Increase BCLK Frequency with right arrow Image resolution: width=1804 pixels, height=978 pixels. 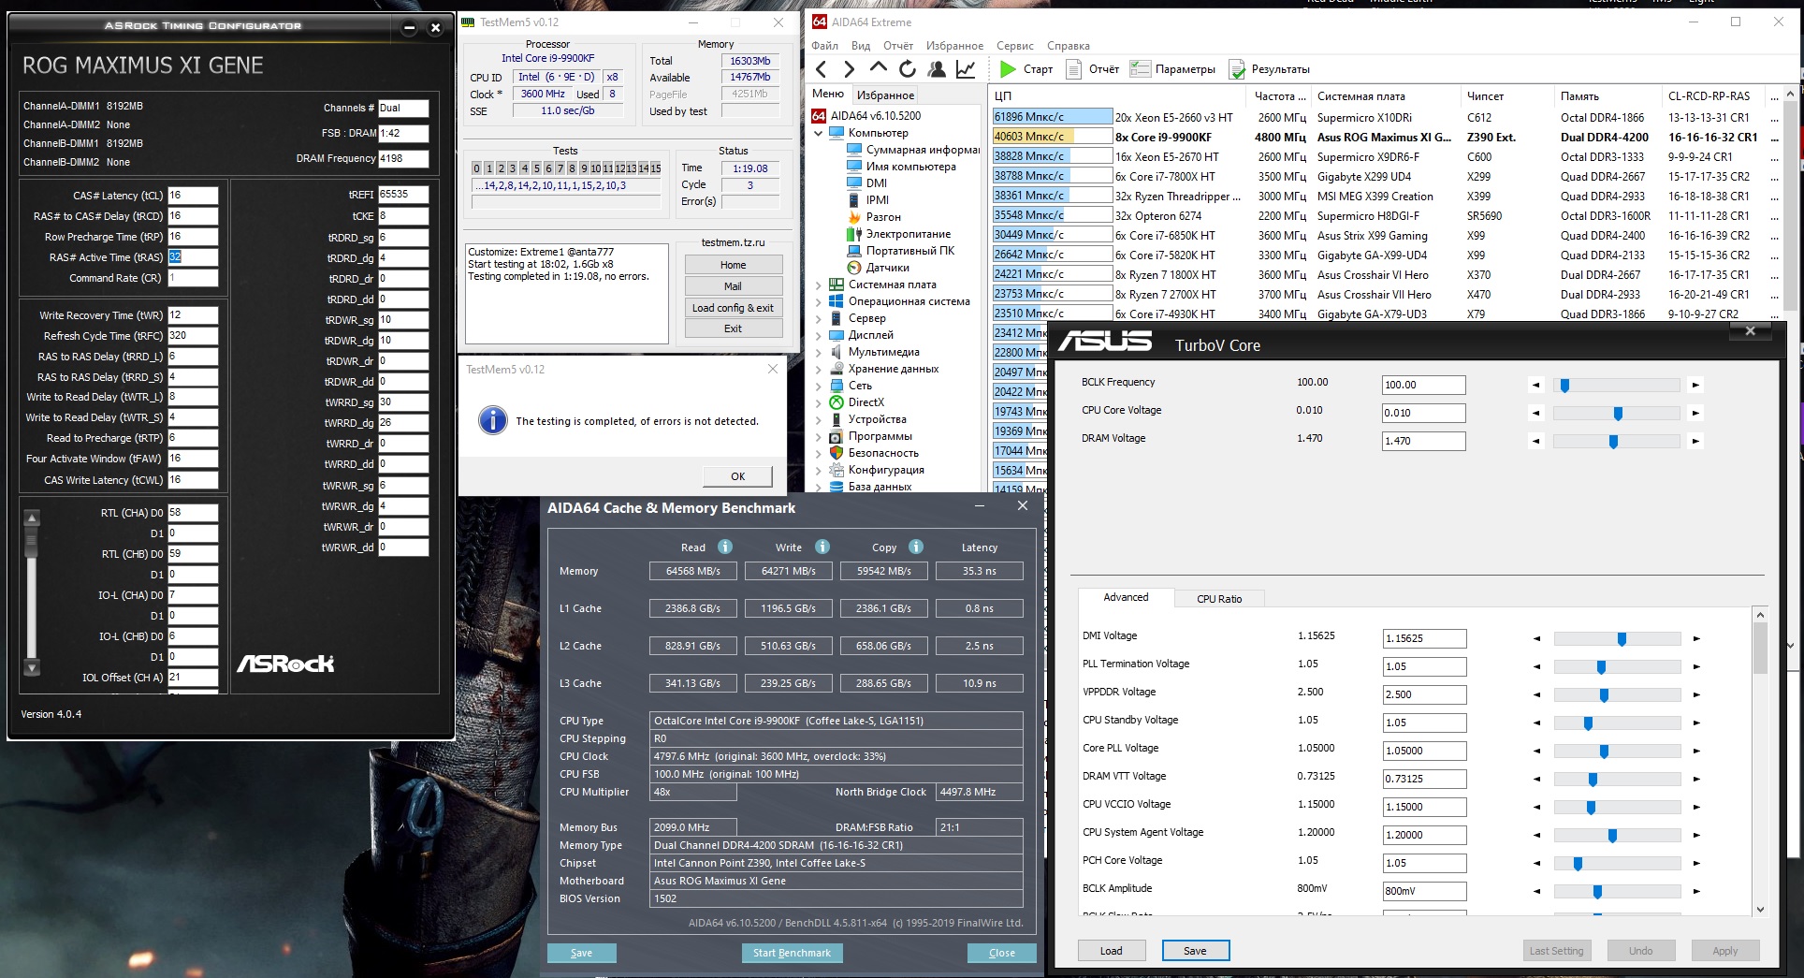tap(1695, 385)
